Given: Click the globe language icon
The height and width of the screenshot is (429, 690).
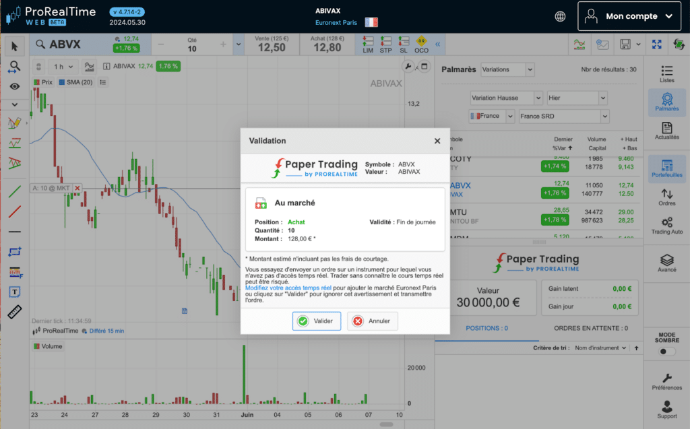Looking at the screenshot, I should pos(560,16).
